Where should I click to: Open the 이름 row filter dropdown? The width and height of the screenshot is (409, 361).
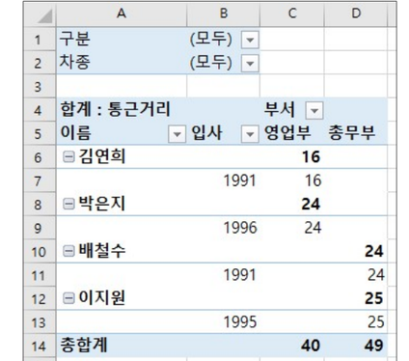177,134
